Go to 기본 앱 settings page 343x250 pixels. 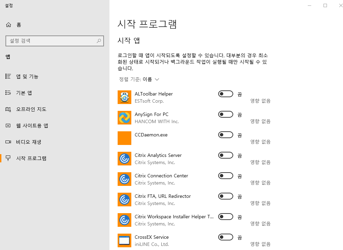(55, 93)
